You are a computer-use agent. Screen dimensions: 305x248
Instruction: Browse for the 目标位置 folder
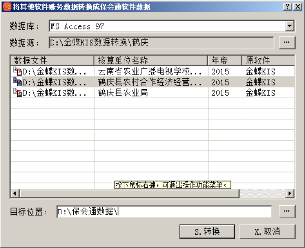(287, 212)
